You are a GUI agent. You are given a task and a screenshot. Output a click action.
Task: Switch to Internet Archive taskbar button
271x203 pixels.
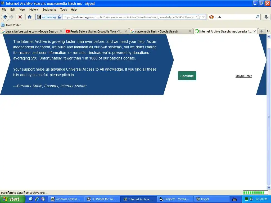click(138, 199)
